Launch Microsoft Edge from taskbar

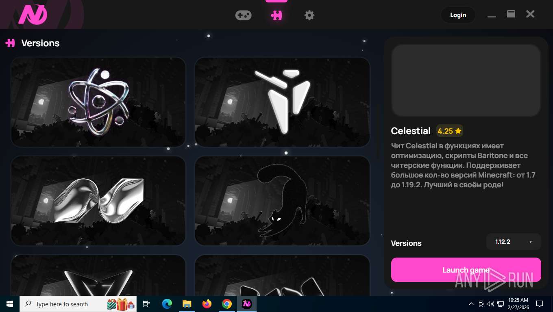(167, 304)
